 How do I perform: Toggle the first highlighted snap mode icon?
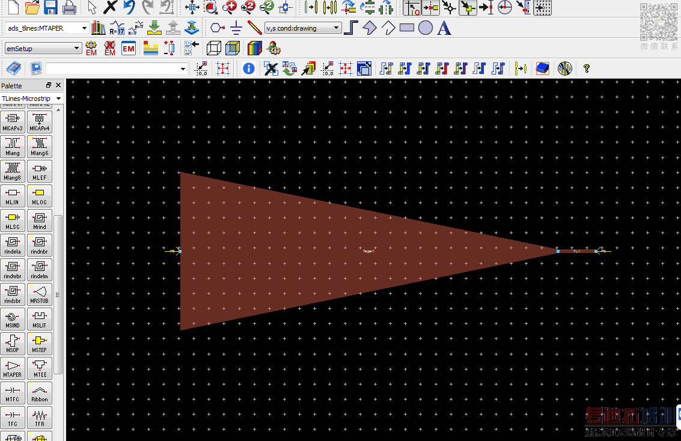pos(412,7)
